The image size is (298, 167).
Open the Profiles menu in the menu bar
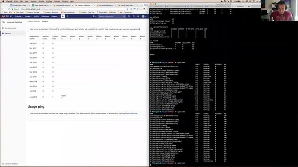49,1
